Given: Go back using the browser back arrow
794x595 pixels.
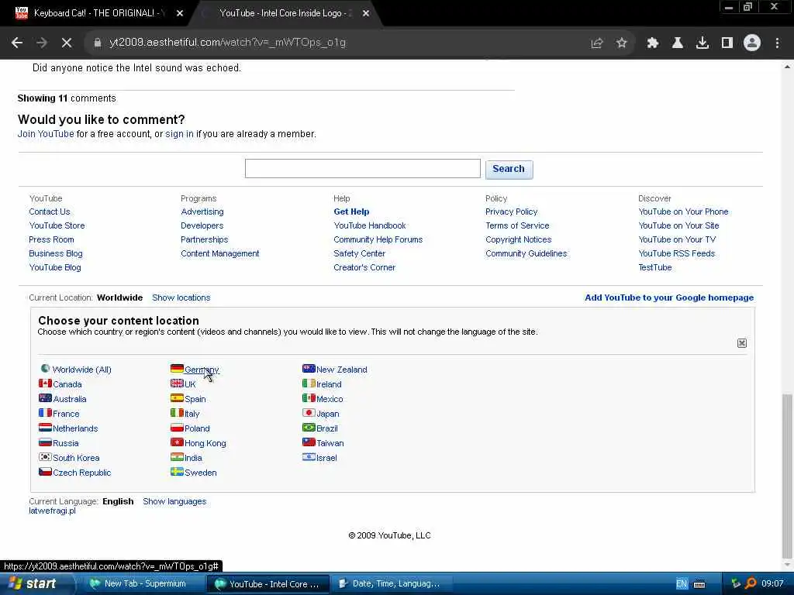Looking at the screenshot, I should (x=17, y=43).
